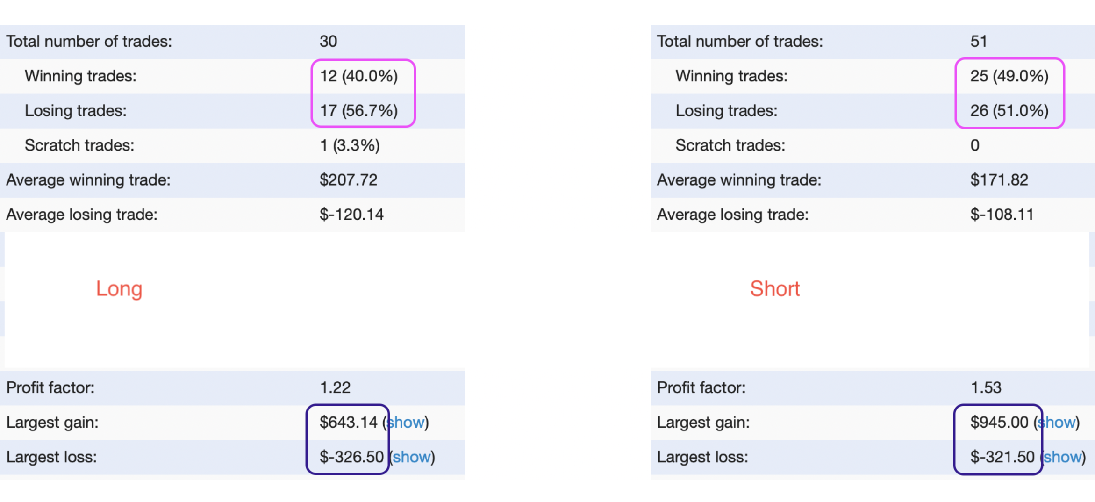Click Short average winning trade $171.82

point(999,180)
